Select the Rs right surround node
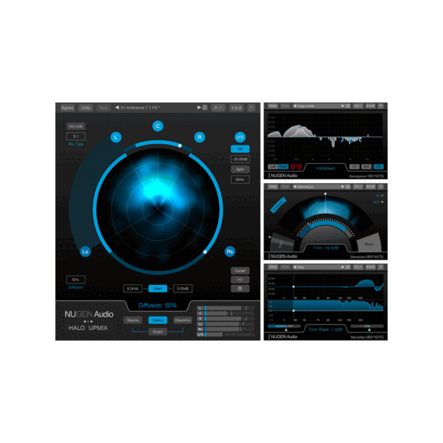This screenshot has width=443, height=443. pos(230,252)
